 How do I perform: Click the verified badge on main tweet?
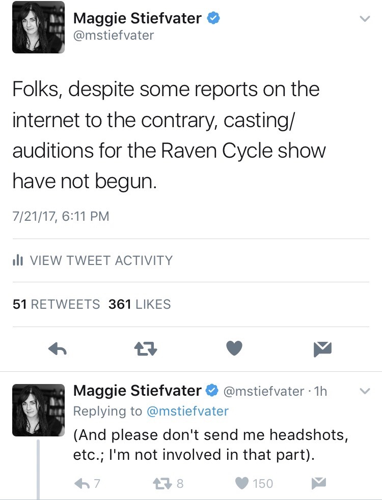click(213, 18)
